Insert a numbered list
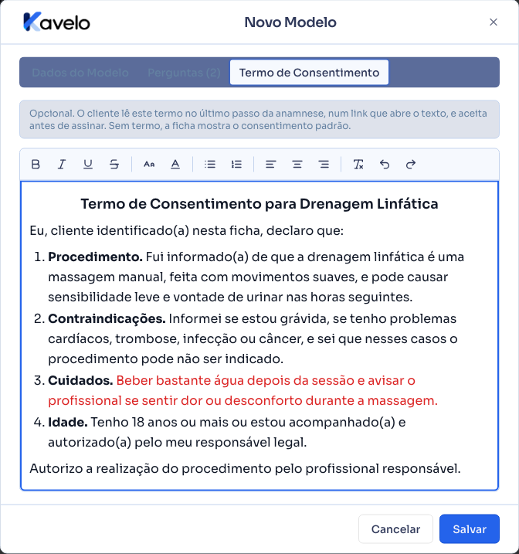This screenshot has height=554, width=519. tap(236, 165)
